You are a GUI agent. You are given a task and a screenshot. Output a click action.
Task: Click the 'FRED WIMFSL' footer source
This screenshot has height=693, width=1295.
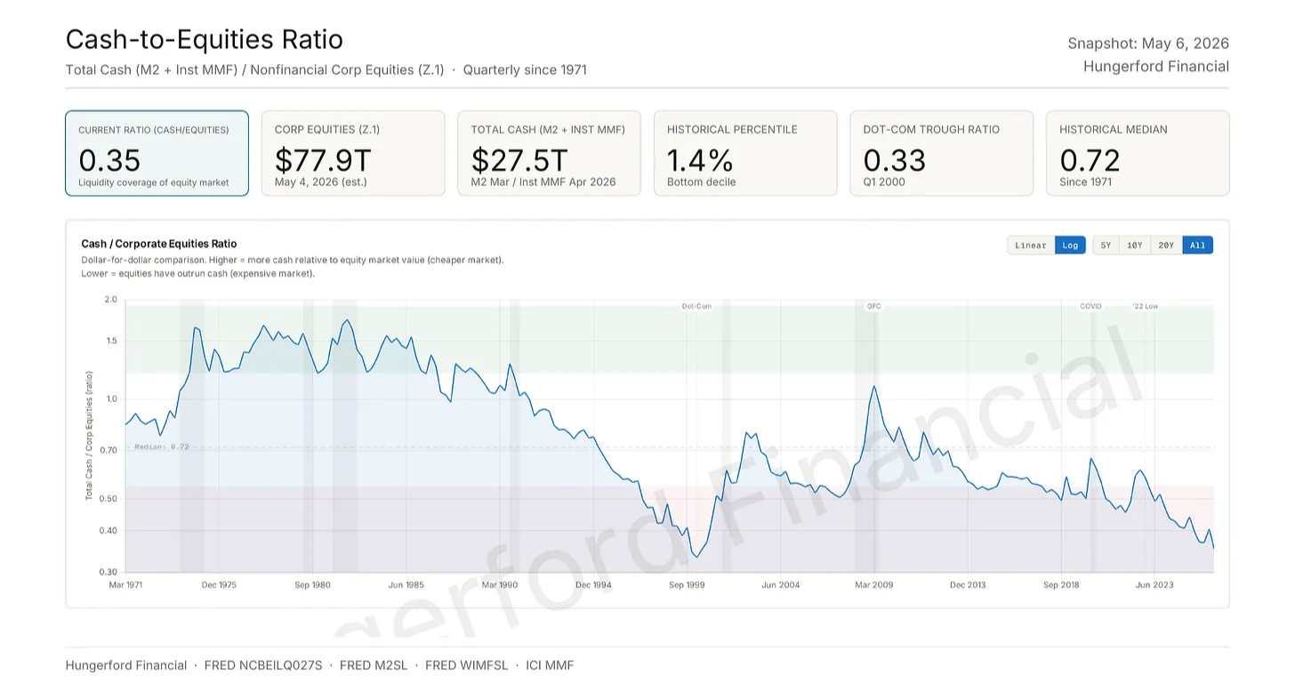467,665
